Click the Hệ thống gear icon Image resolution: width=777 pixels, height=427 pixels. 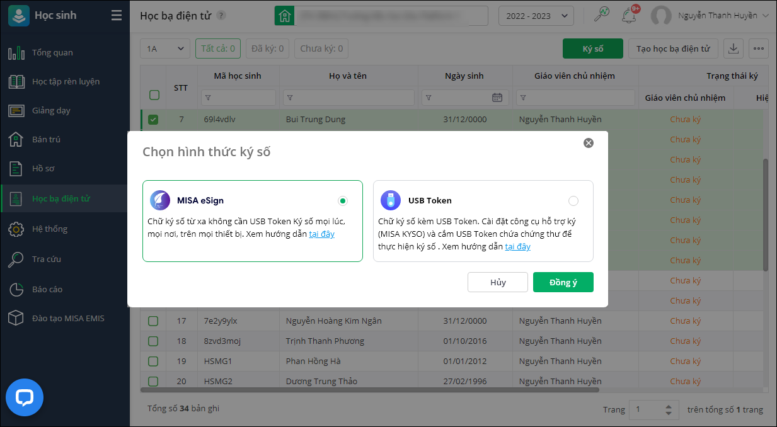point(16,229)
